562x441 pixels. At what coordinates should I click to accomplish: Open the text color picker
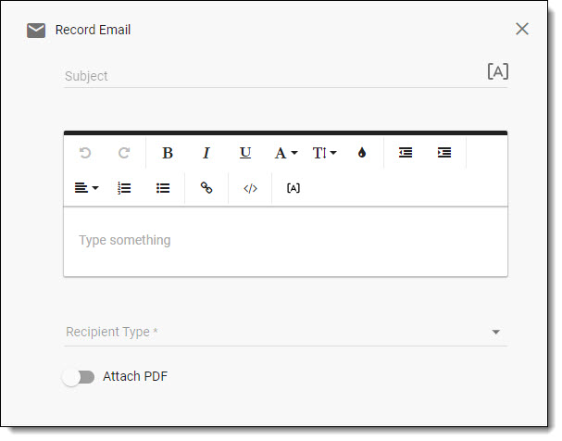coord(362,153)
